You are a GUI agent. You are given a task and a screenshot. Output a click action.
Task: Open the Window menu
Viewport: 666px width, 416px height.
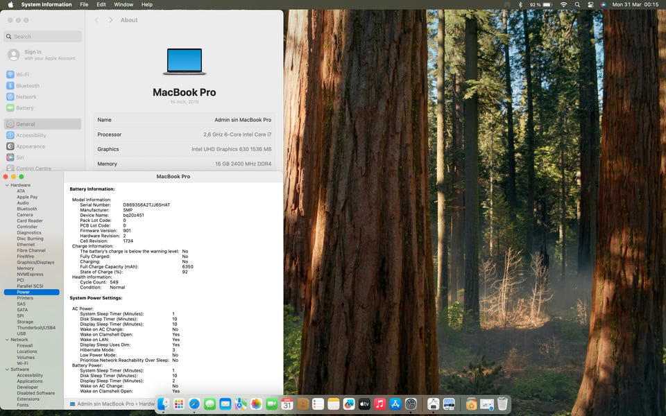(123, 5)
